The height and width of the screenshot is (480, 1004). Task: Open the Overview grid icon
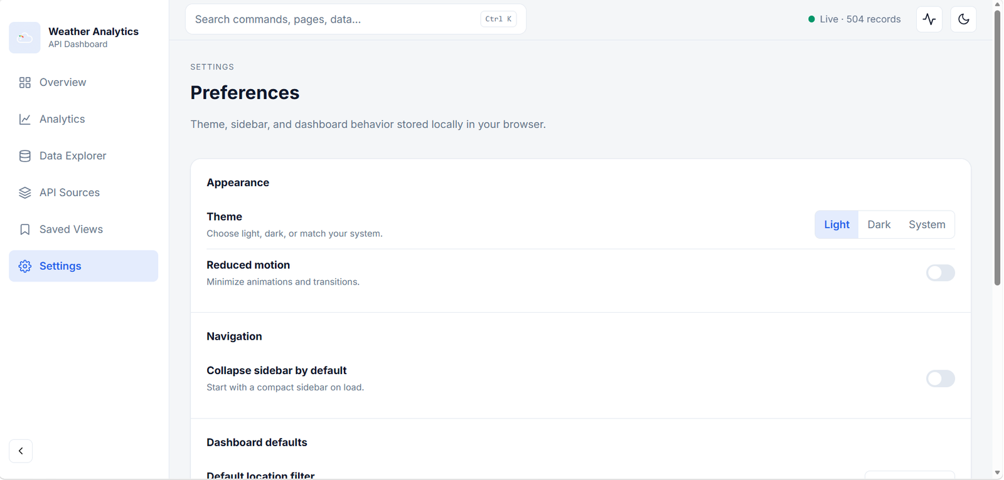point(25,83)
